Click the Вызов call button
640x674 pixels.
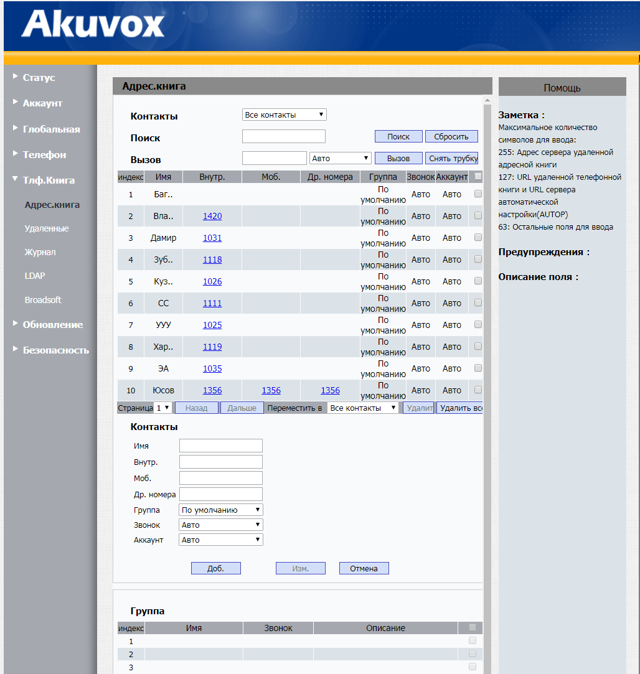[398, 158]
